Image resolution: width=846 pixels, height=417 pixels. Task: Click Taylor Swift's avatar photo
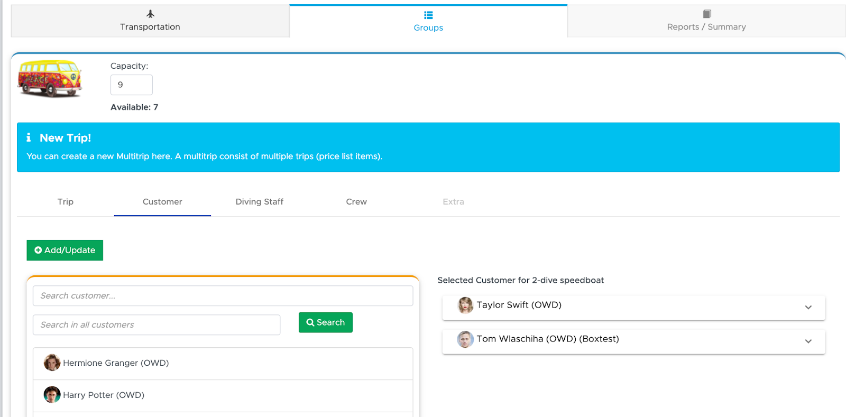(465, 305)
